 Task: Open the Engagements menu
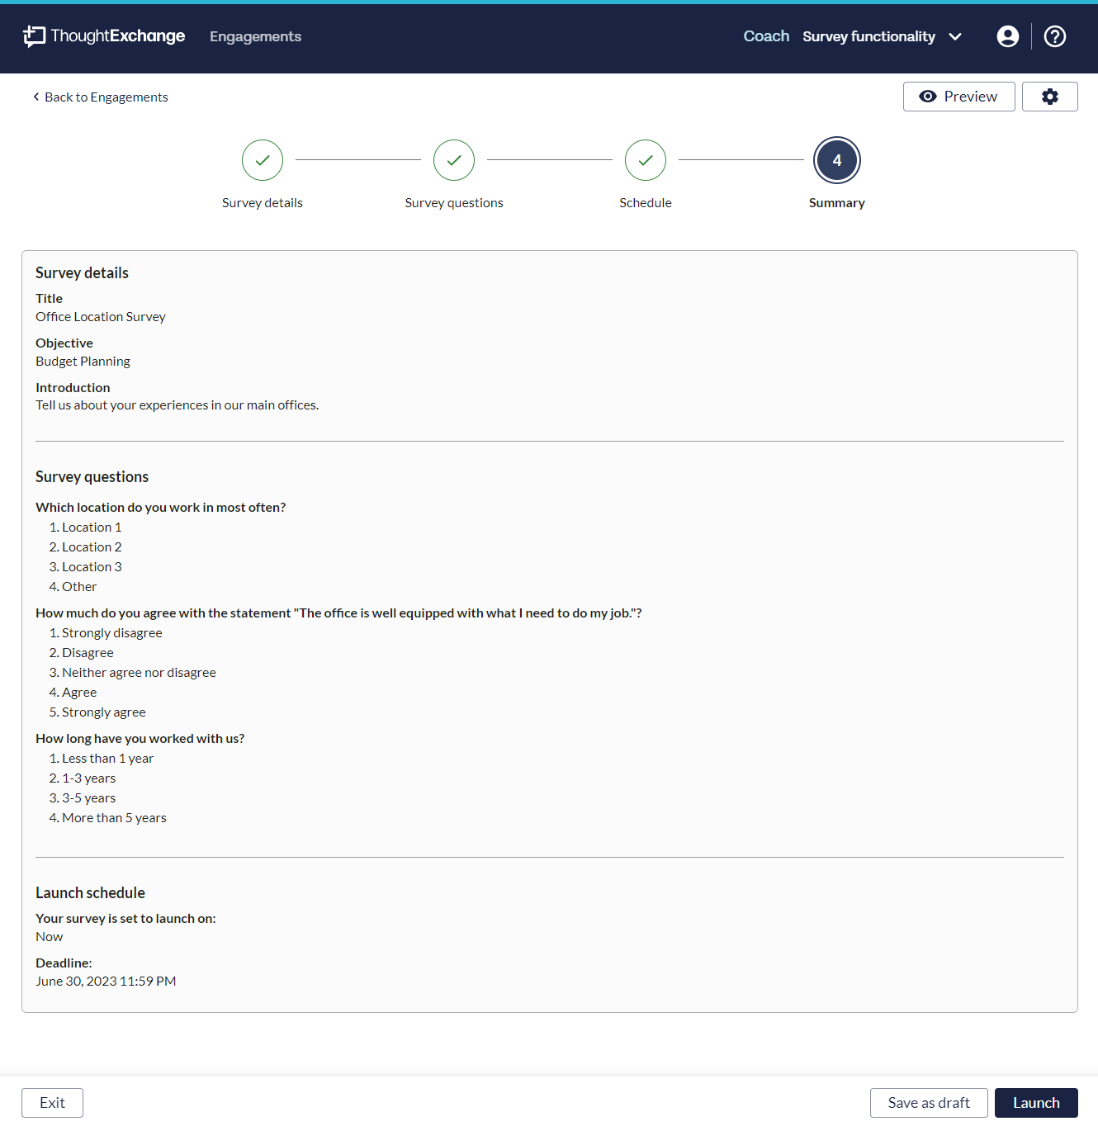(x=255, y=36)
